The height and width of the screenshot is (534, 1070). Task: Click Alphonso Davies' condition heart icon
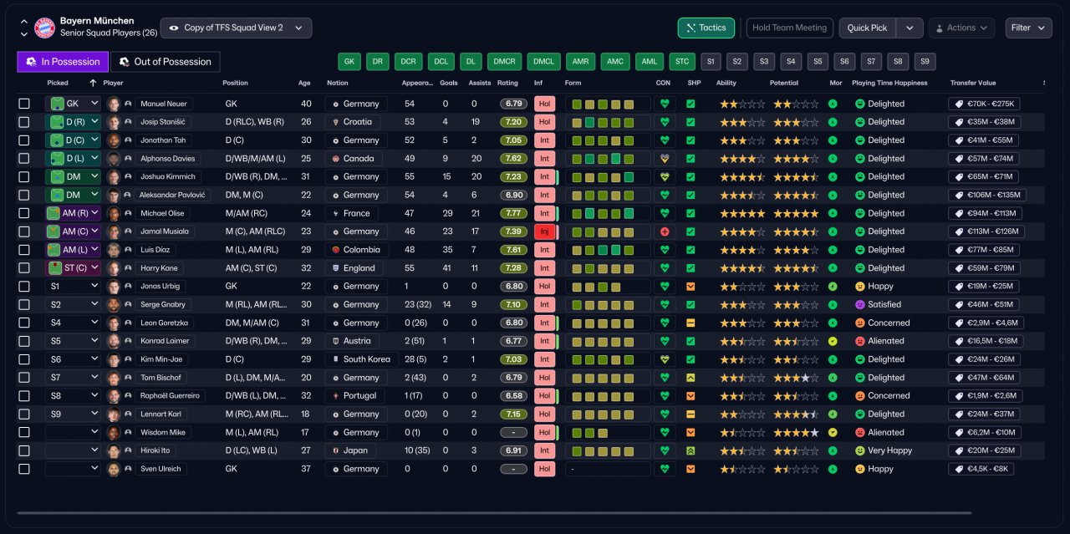pos(665,159)
